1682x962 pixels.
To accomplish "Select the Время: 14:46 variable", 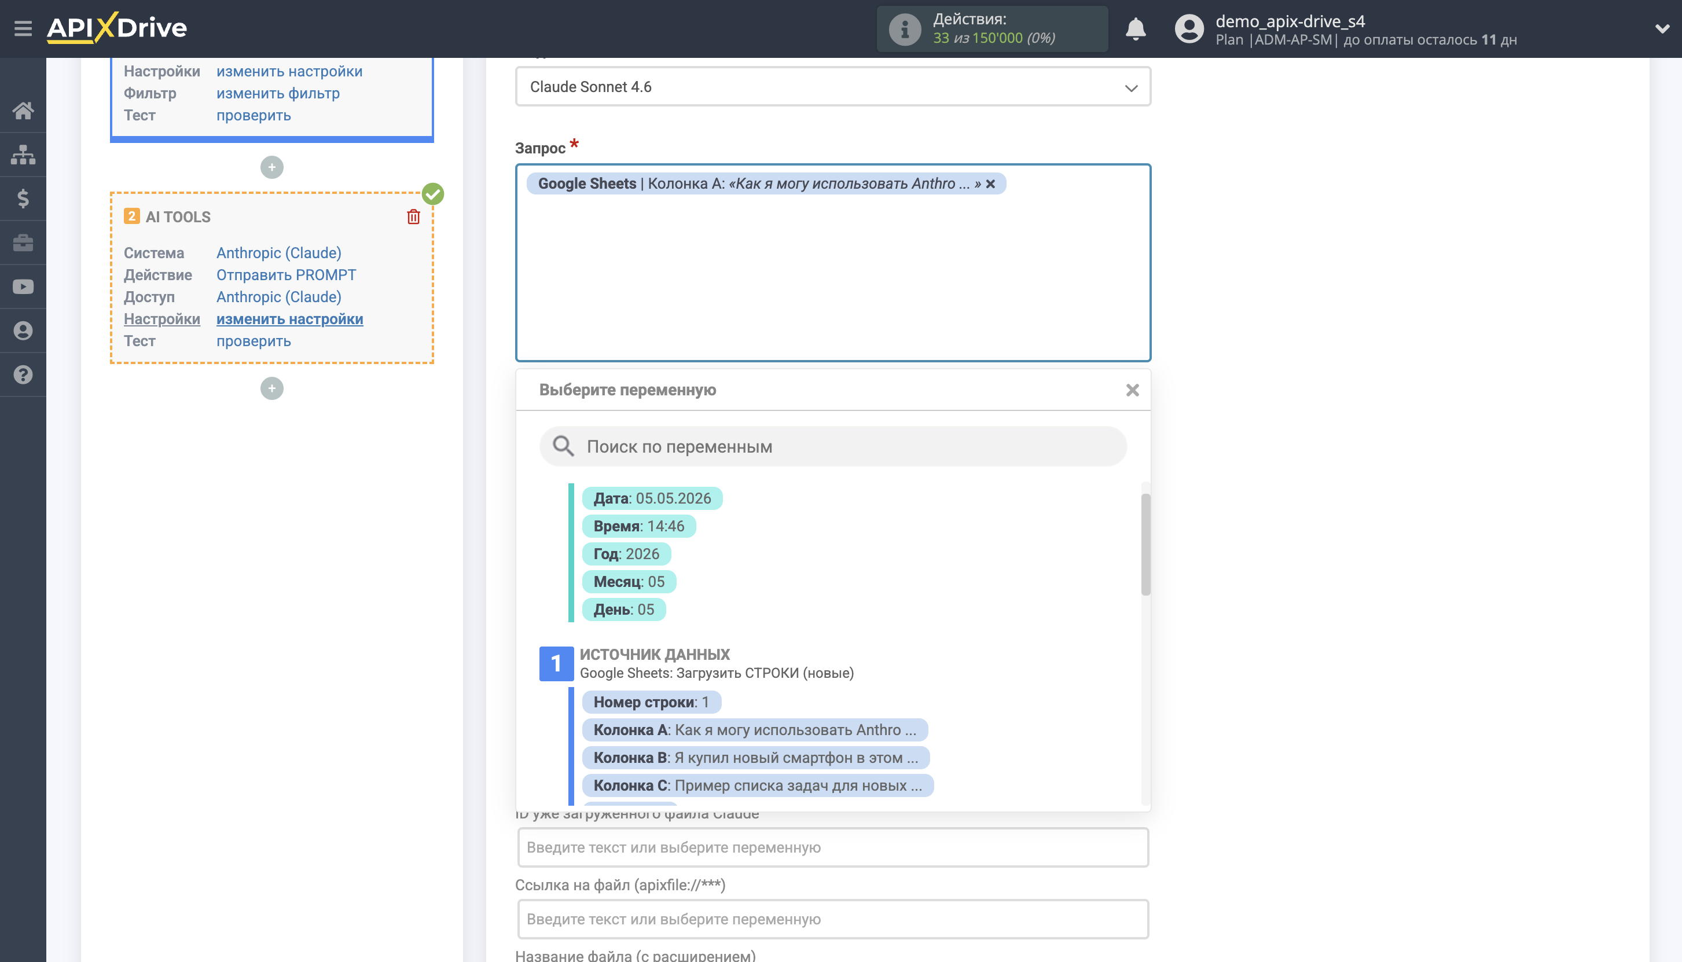I will click(638, 526).
